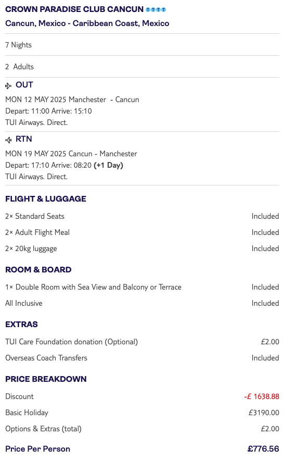Click the Overseas Coach Transfers item
The image size is (284, 461).
tap(46, 358)
